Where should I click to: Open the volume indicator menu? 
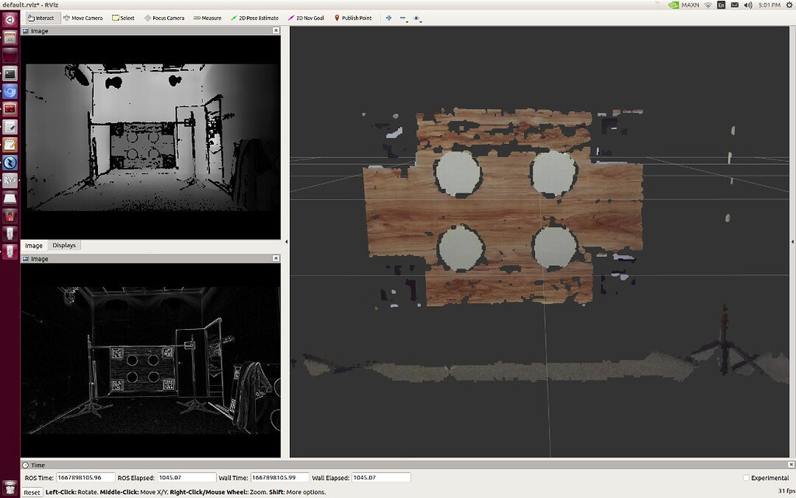tap(748, 5)
